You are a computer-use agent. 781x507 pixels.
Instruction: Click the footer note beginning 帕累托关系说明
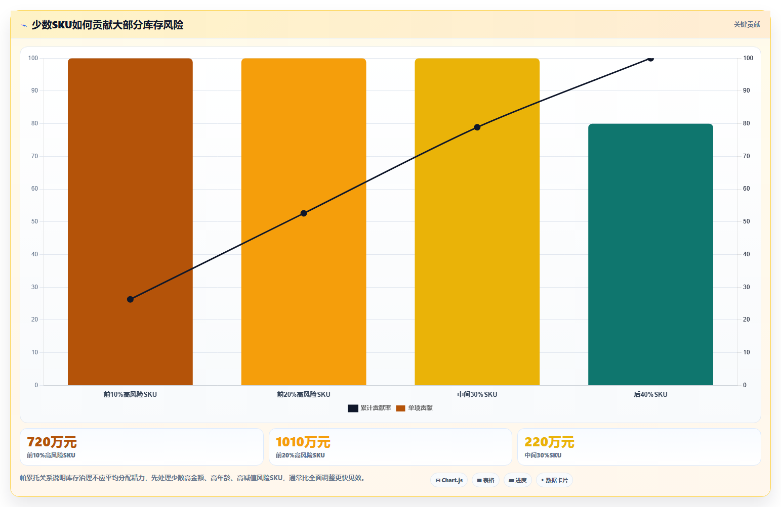(x=193, y=478)
